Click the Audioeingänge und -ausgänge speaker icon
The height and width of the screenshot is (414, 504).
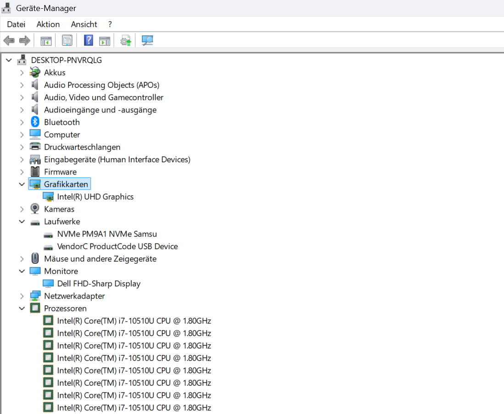[x=35, y=109]
